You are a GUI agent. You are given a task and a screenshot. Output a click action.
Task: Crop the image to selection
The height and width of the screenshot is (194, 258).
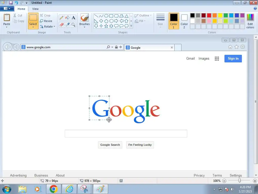click(x=45, y=15)
